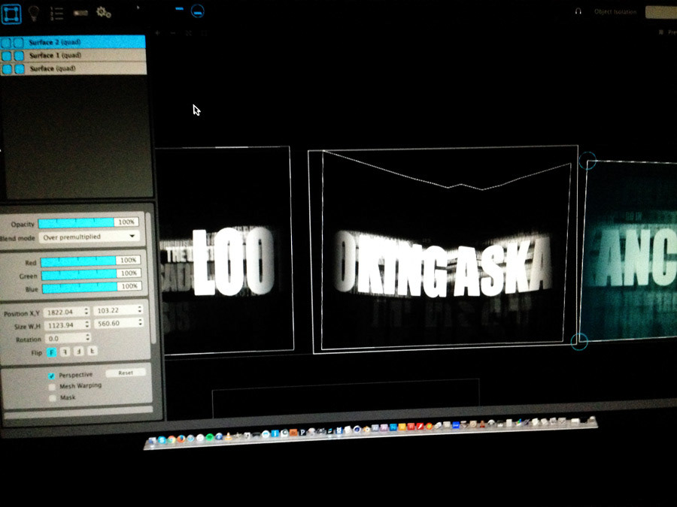Select the Surface 2 (quad) row

pyautogui.click(x=73, y=42)
